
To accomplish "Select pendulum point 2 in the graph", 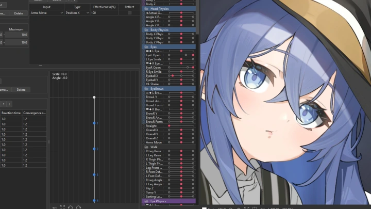I will point(94,149).
